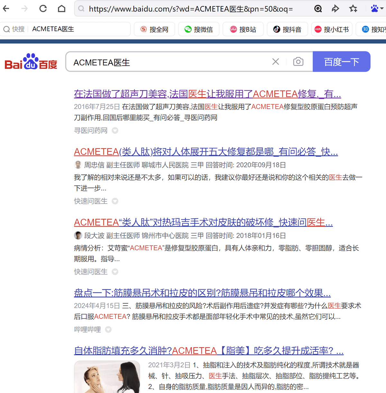Open result 自体脂肪填充多久消肿?ACMETEA
The height and width of the screenshot is (393, 386).
[x=209, y=351]
